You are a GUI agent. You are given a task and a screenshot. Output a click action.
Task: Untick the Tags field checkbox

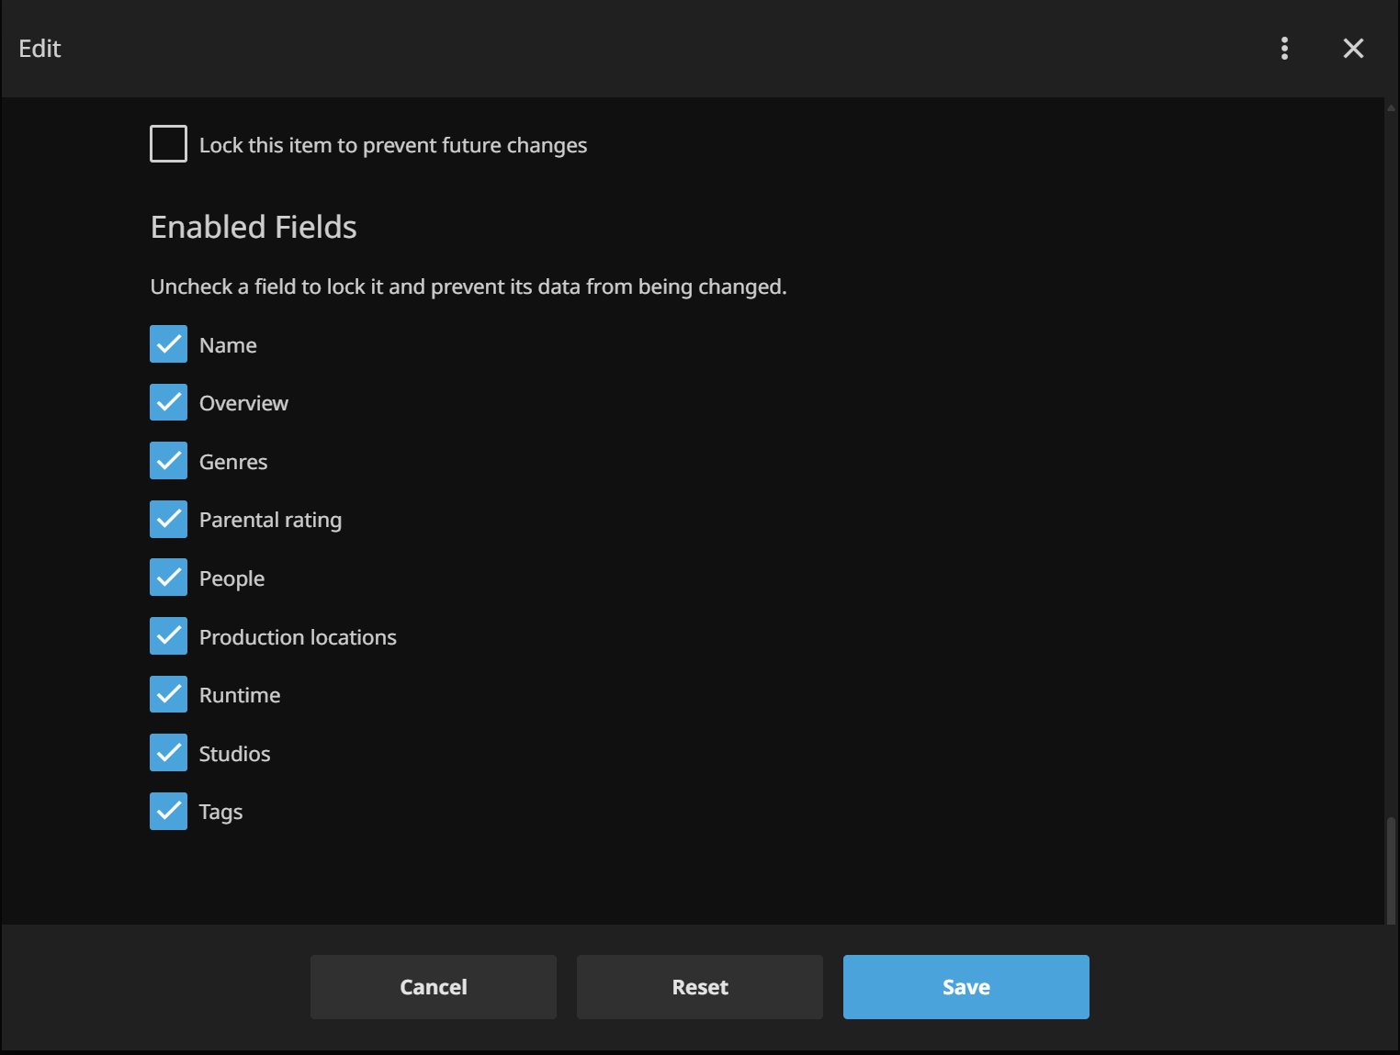(x=168, y=812)
